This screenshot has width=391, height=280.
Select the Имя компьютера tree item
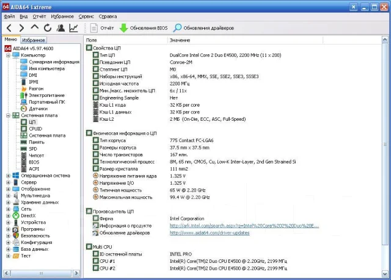[46, 68]
